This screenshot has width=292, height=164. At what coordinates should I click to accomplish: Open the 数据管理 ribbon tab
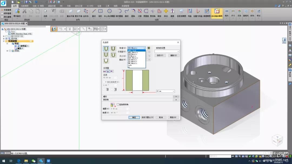tap(125, 6)
